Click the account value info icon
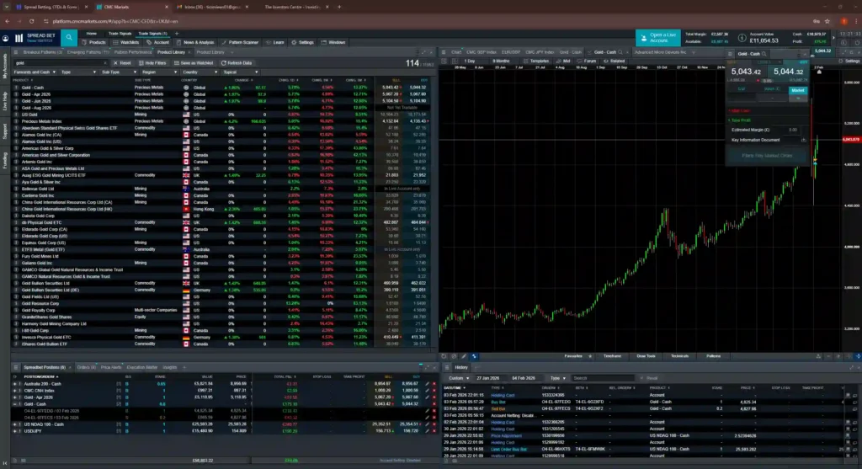The width and height of the screenshot is (862, 469). point(742,38)
